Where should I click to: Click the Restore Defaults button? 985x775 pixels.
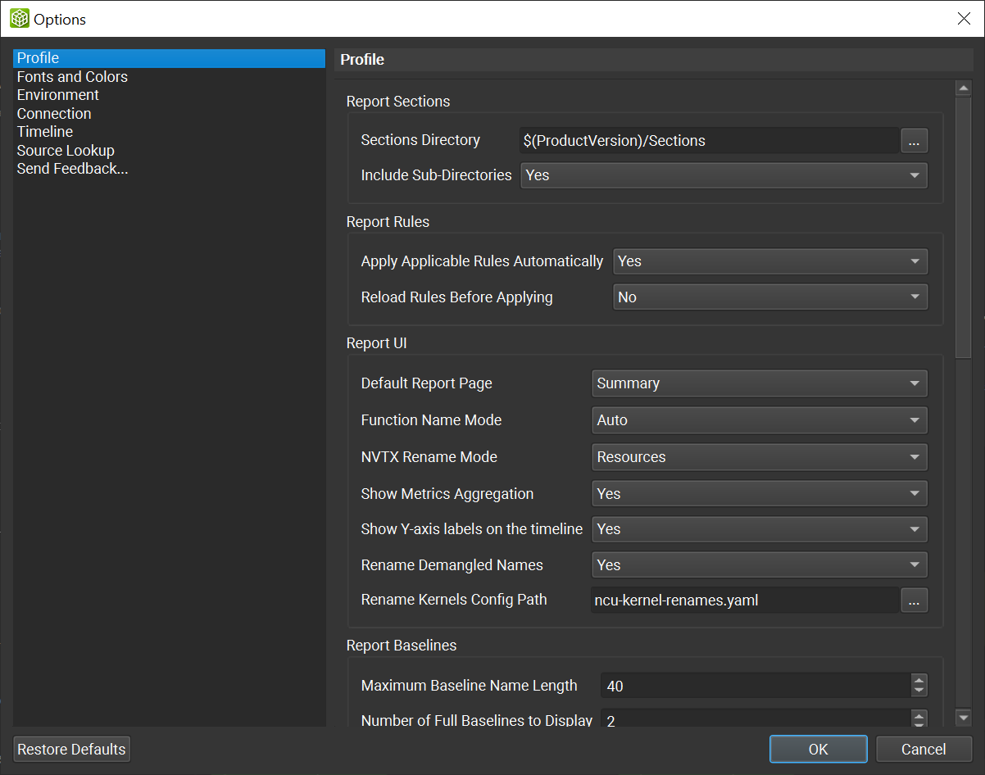[71, 749]
